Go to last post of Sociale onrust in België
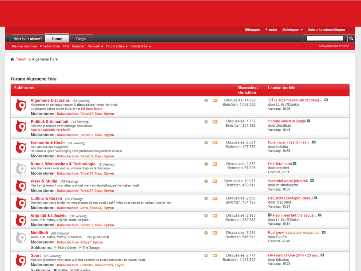Screen dimensions: 361x271 pos(308,121)
